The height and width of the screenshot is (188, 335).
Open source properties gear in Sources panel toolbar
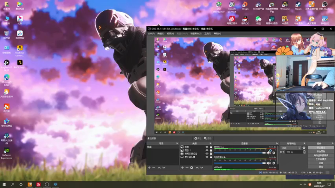click(x=192, y=168)
